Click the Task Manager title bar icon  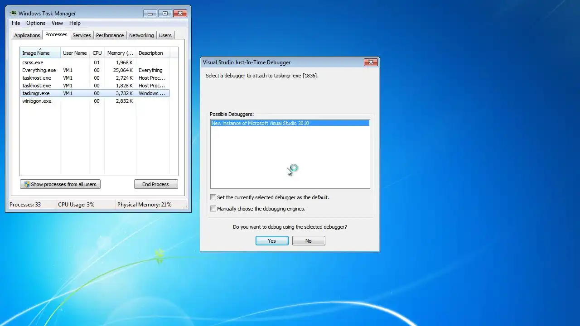click(13, 14)
